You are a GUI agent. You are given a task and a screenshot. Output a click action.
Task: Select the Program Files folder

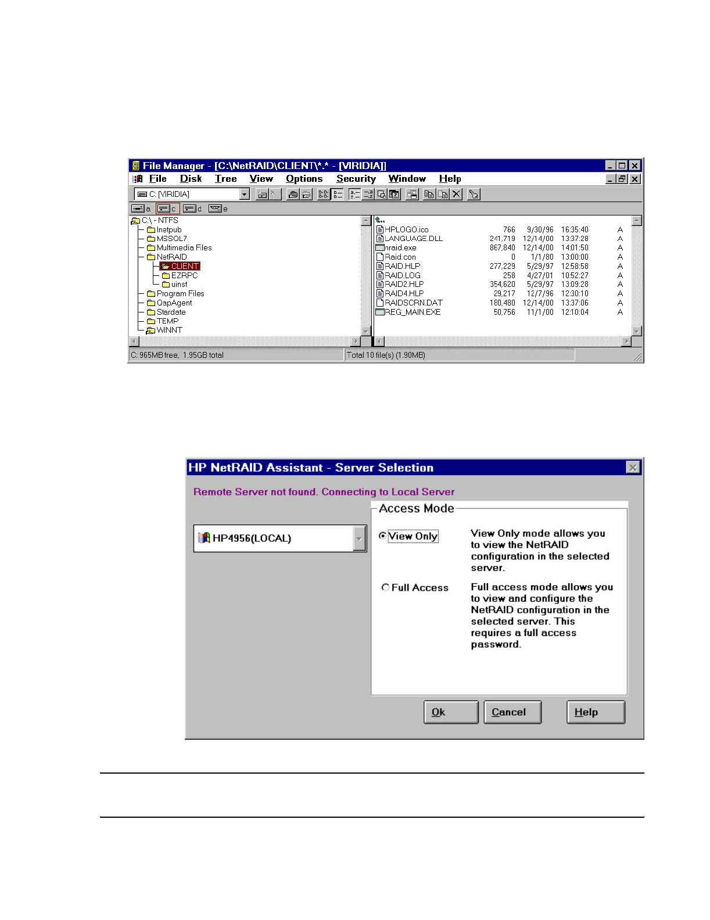click(x=175, y=294)
